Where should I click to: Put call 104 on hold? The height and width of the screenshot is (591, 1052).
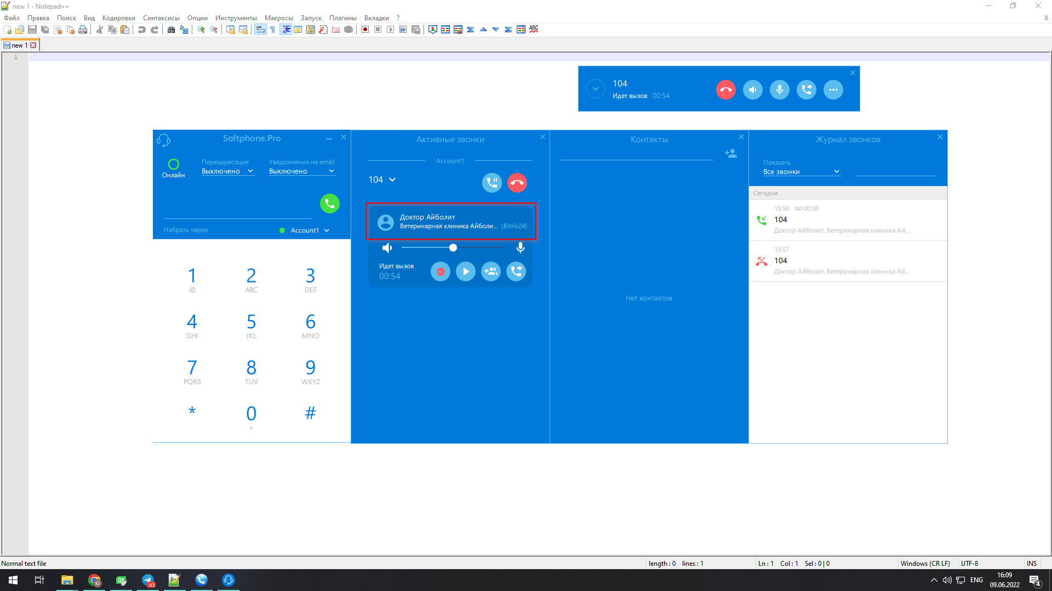pos(491,183)
